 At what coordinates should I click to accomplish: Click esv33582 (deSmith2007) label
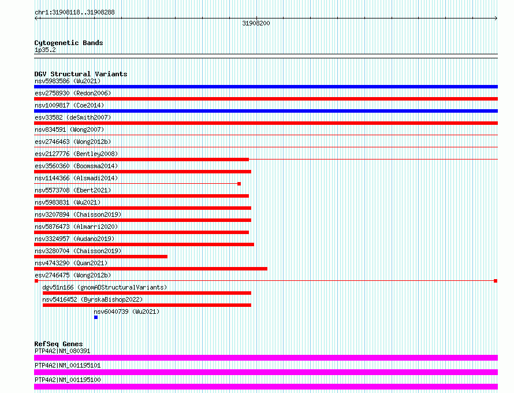pos(73,117)
